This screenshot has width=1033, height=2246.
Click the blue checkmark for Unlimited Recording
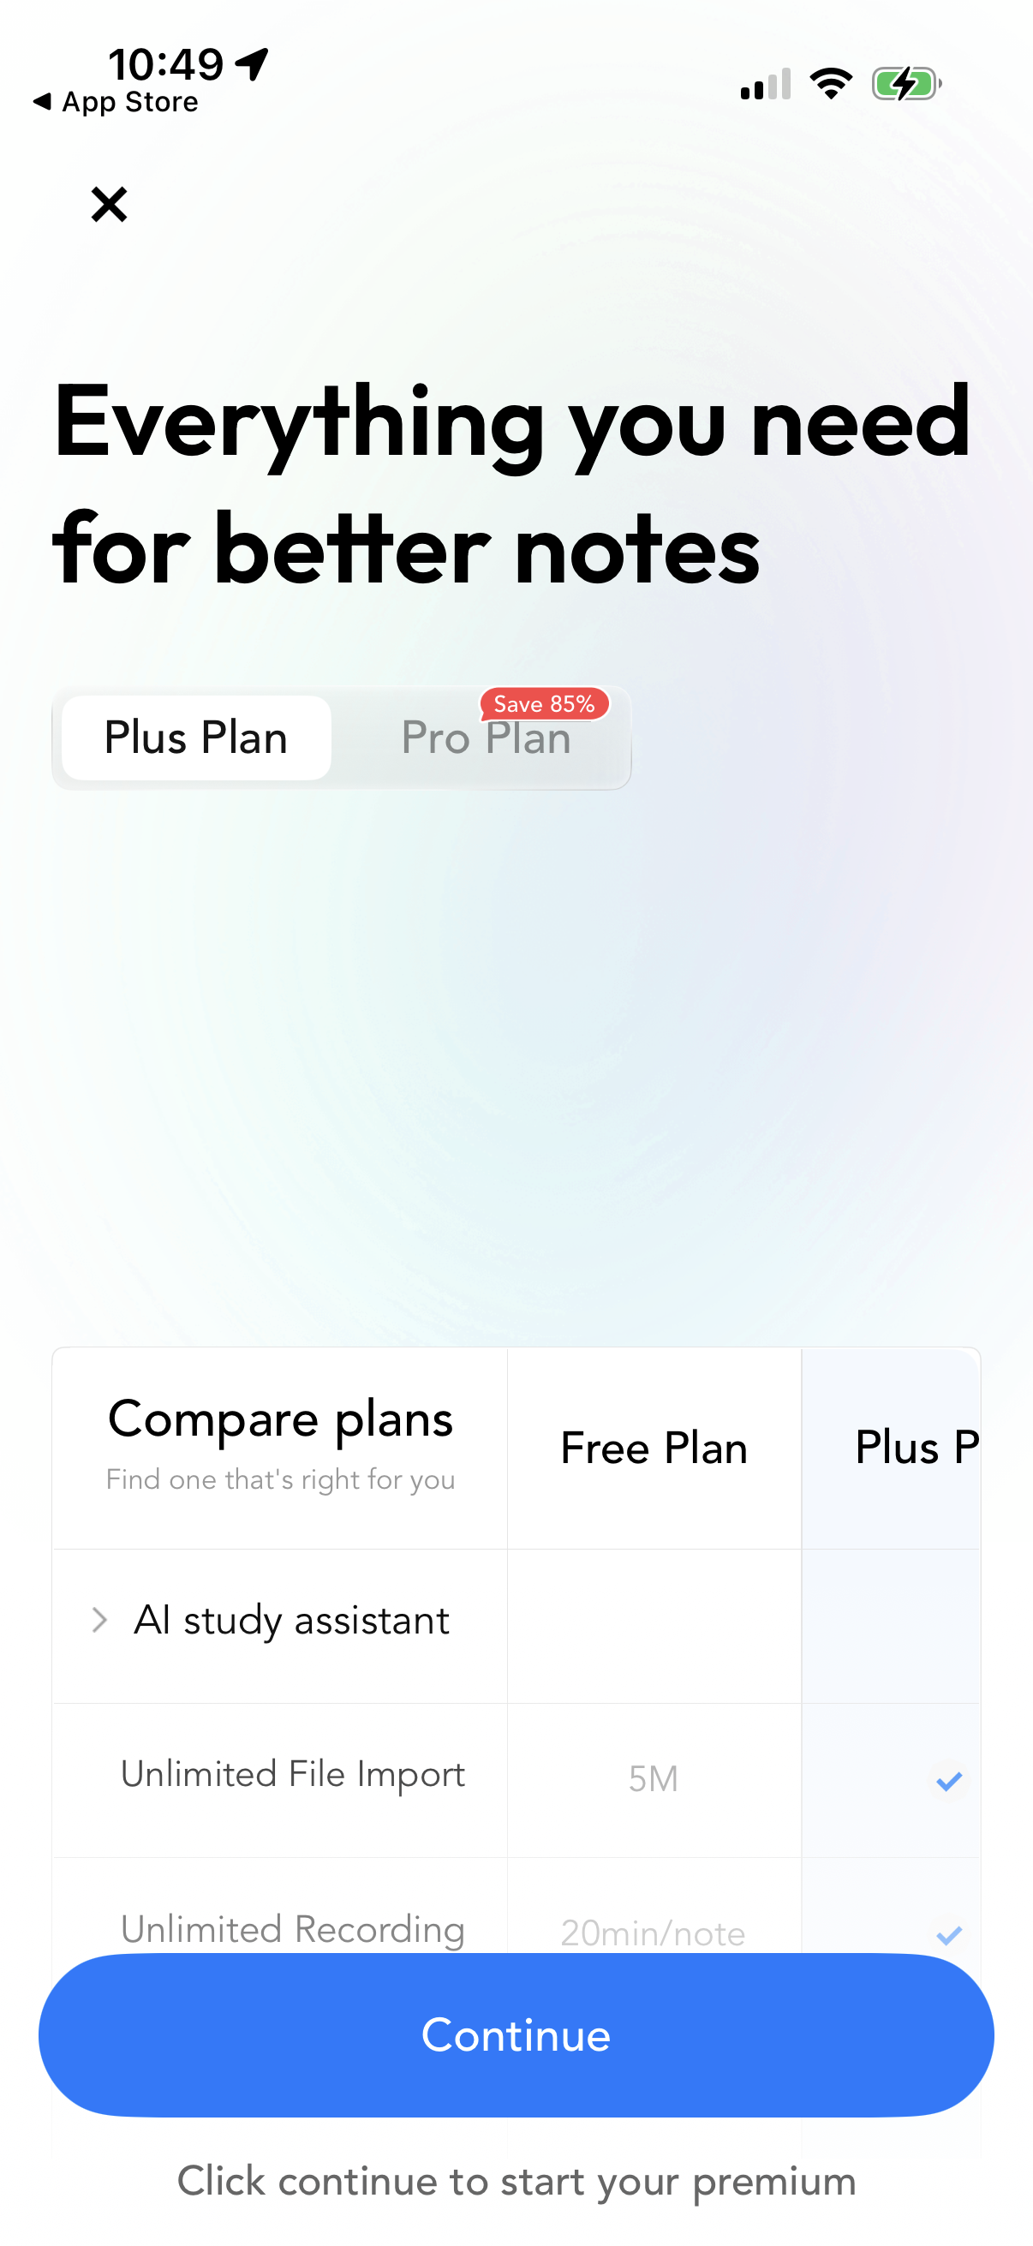947,1933
